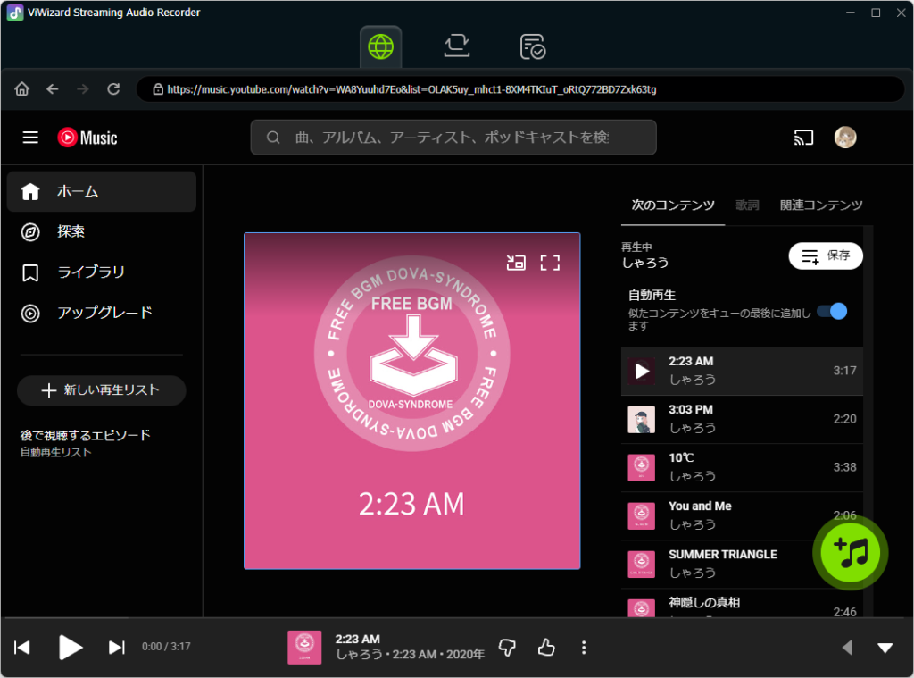This screenshot has height=678, width=914.
Task: Open the hamburger guide menu
Action: 30,138
